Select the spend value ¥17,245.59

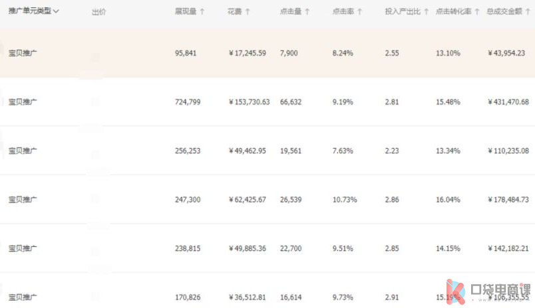(247, 53)
